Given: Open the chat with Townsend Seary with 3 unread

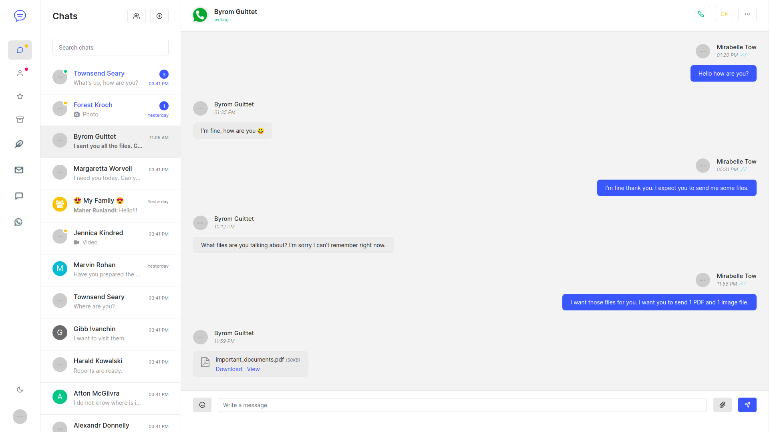Looking at the screenshot, I should (x=111, y=78).
